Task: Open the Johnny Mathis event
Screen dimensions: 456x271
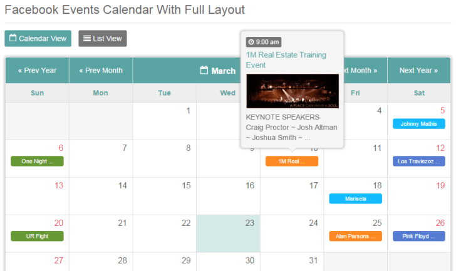Action: pos(419,124)
